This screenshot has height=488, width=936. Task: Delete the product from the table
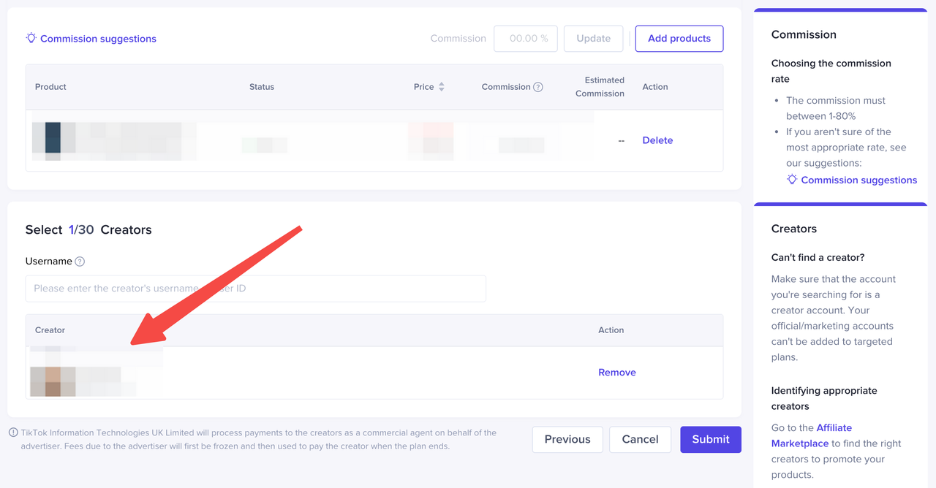[x=657, y=140]
